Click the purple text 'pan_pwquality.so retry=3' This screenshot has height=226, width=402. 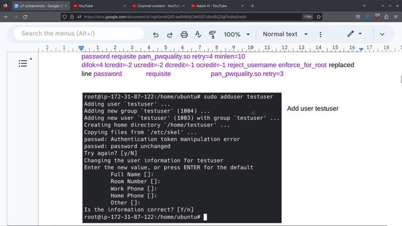pyautogui.click(x=247, y=74)
